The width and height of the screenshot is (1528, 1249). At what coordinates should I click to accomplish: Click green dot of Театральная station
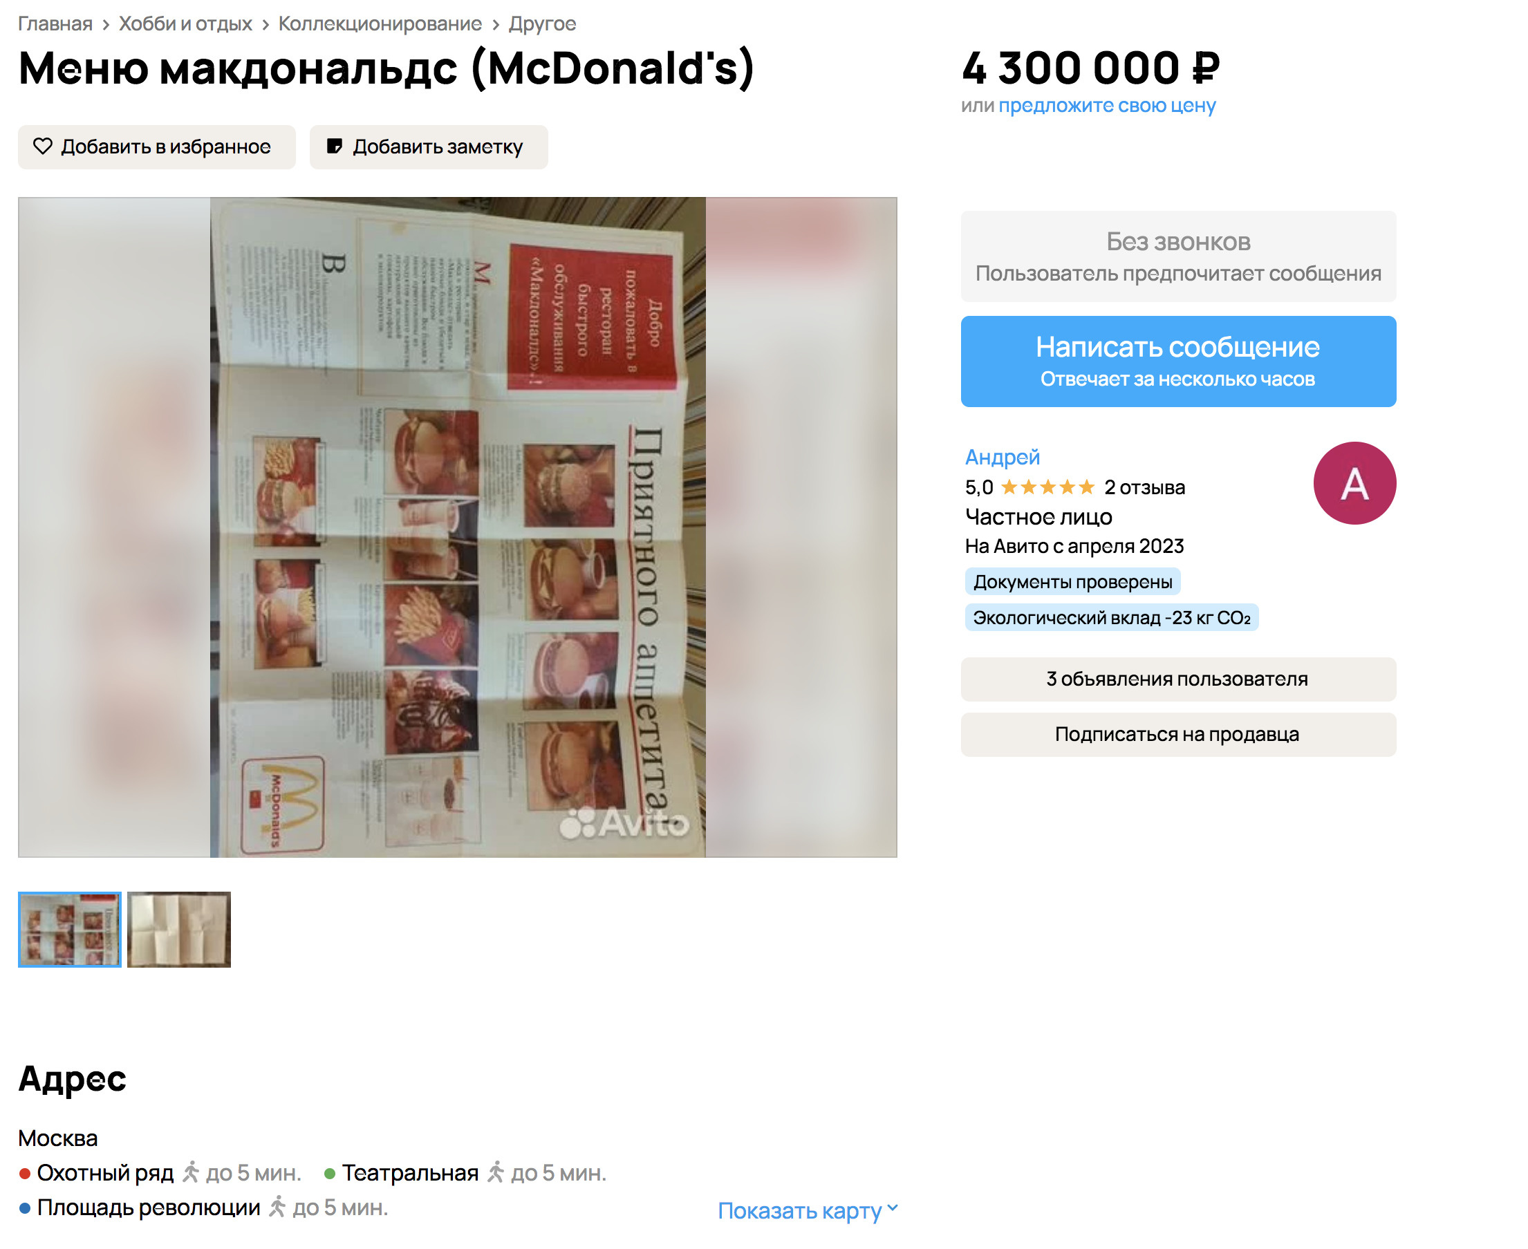coord(330,1174)
